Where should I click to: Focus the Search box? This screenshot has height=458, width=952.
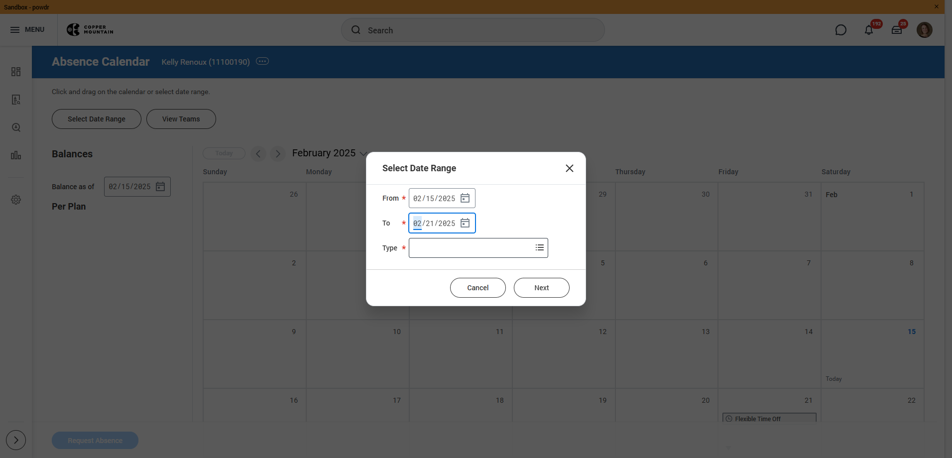[473, 30]
